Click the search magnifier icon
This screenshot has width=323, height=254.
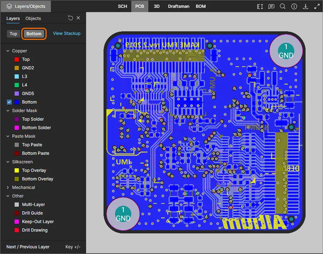point(282,6)
